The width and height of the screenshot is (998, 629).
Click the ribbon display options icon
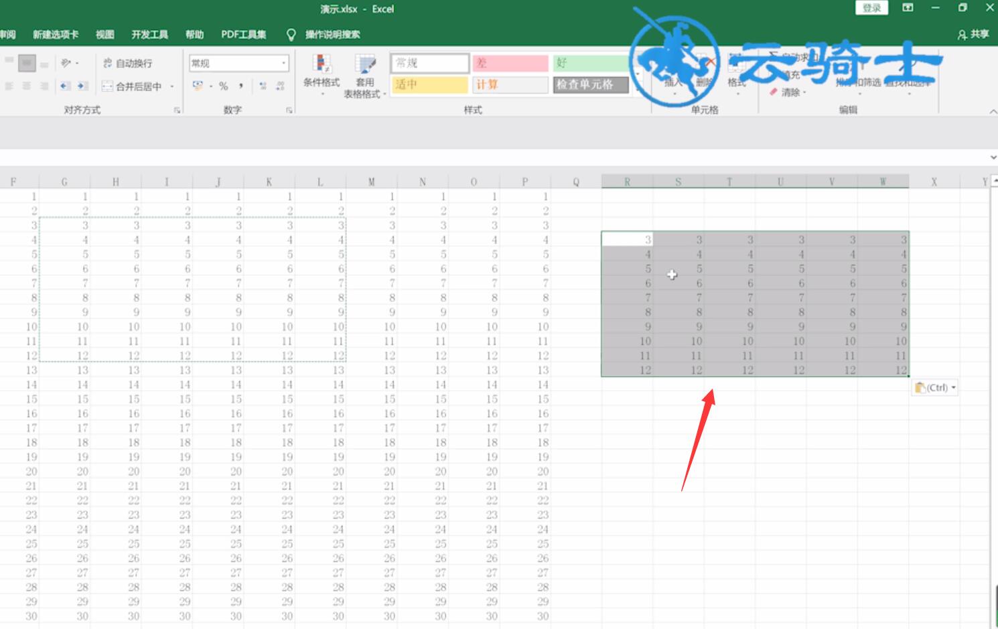coord(908,8)
